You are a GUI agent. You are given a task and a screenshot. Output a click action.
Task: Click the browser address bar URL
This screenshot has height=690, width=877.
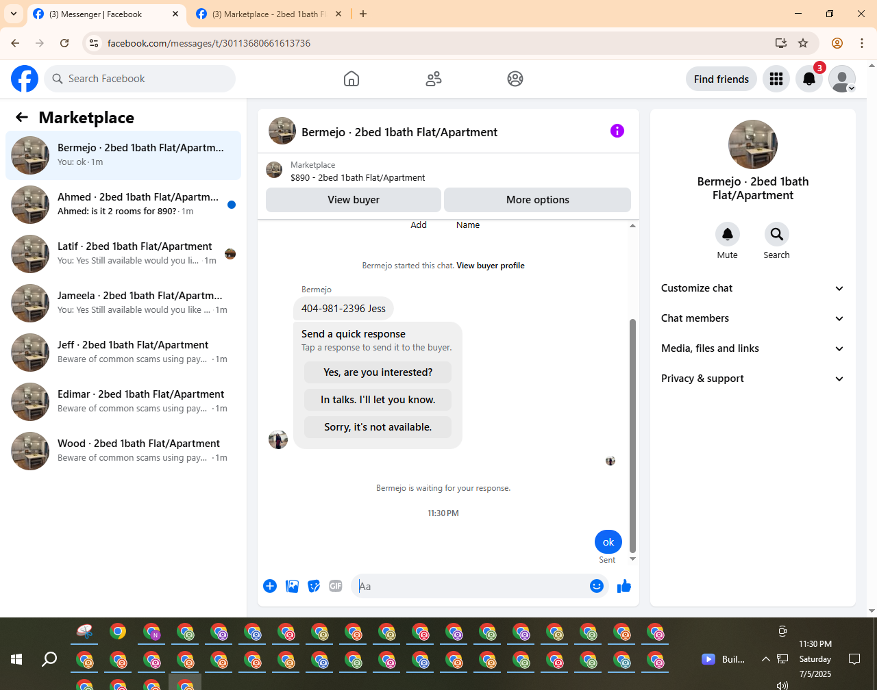tap(209, 43)
